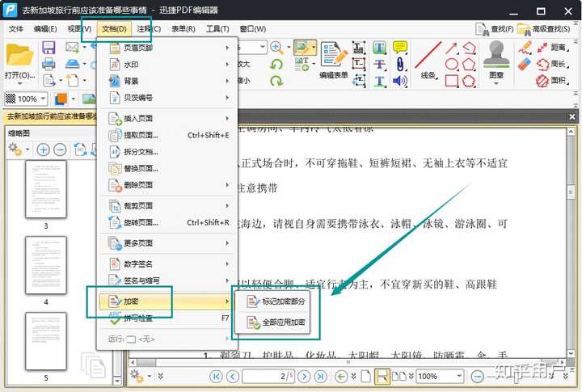The height and width of the screenshot is (392, 582).
Task: Select the pencil drawing tool
Action: coord(525,48)
